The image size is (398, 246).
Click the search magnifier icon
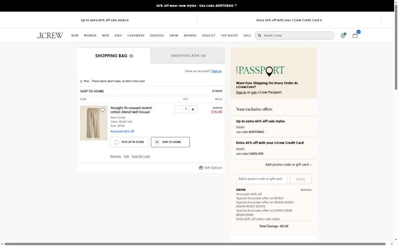(x=259, y=35)
